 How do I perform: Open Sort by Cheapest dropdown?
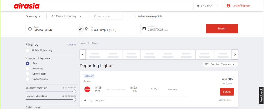[x=220, y=64]
